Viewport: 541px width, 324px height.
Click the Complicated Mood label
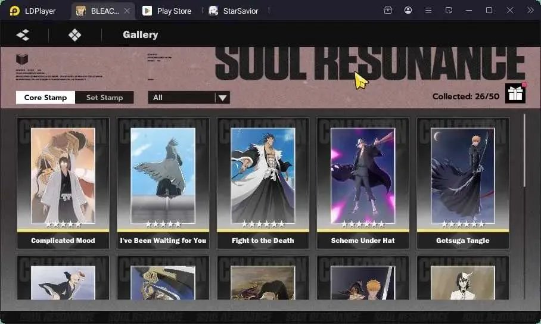click(x=63, y=241)
